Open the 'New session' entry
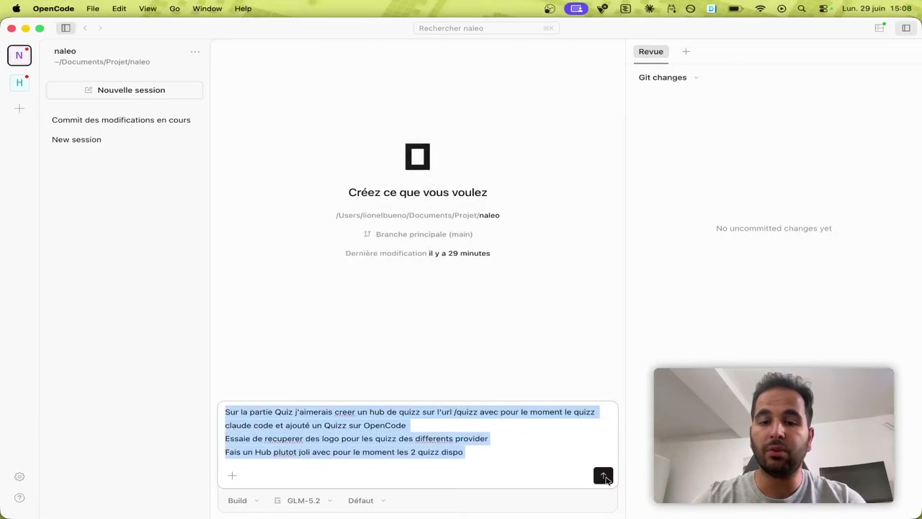This screenshot has width=922, height=519. coord(76,139)
